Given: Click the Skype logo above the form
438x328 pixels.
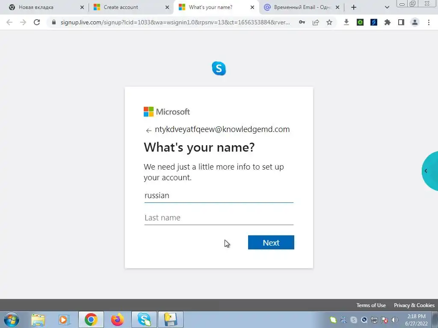Looking at the screenshot, I should point(219,68).
